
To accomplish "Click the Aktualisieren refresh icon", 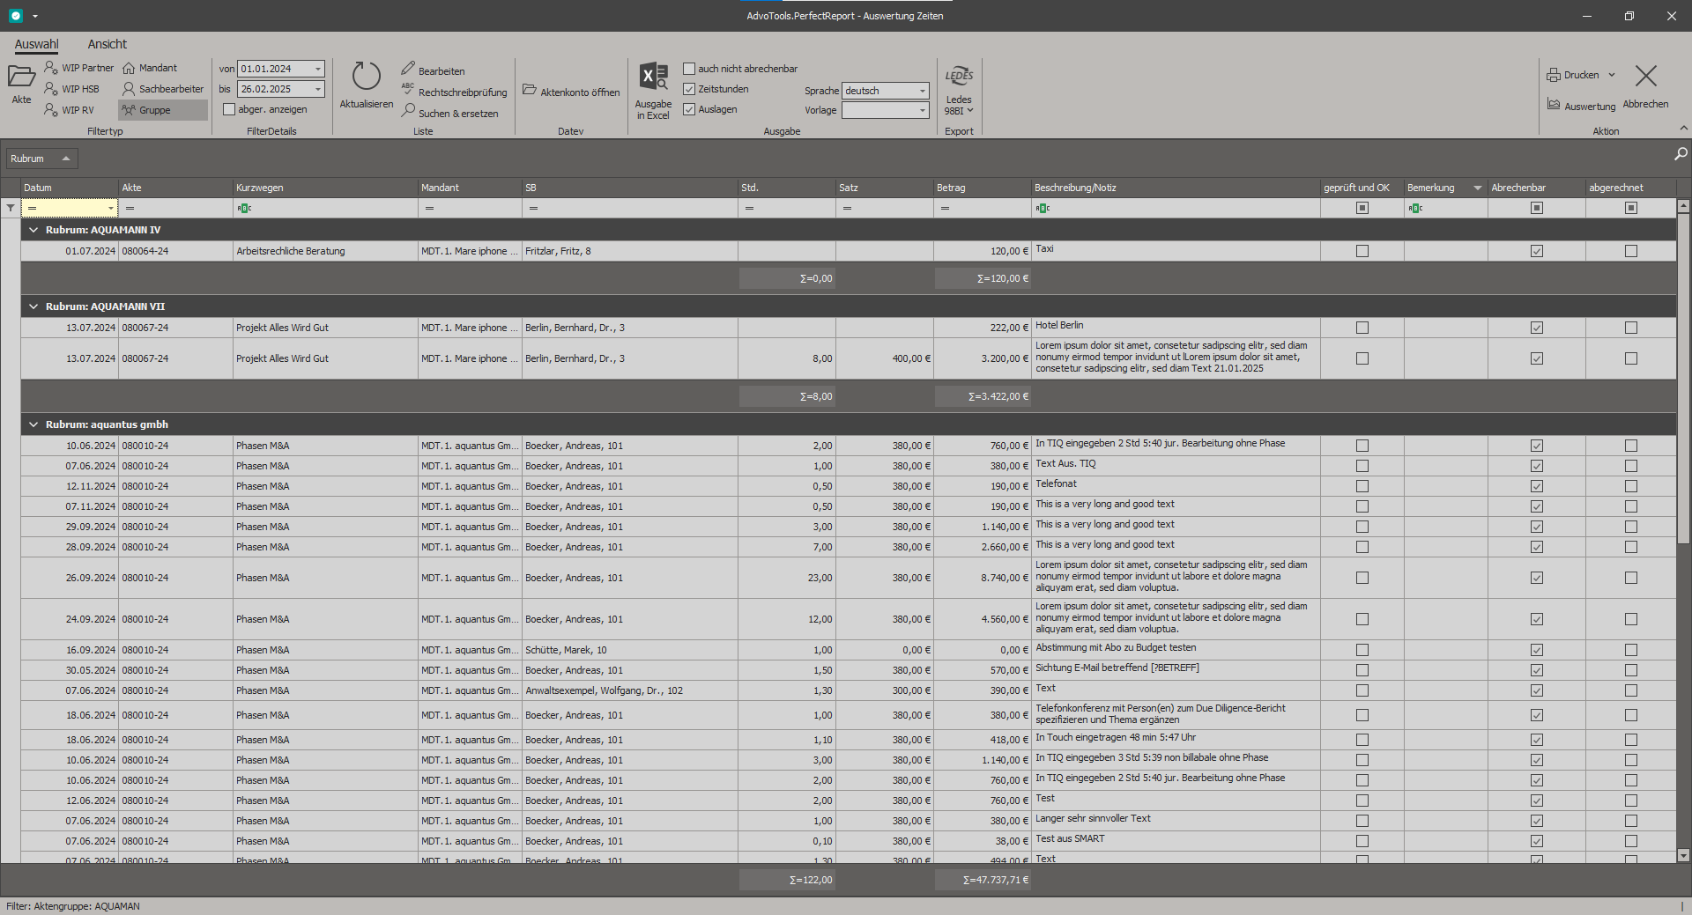I will (366, 77).
